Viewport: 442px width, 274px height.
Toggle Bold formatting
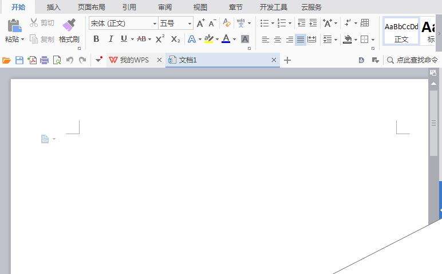click(96, 38)
